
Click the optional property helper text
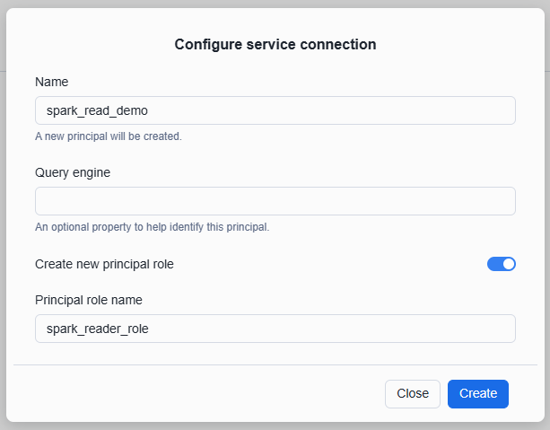[152, 227]
